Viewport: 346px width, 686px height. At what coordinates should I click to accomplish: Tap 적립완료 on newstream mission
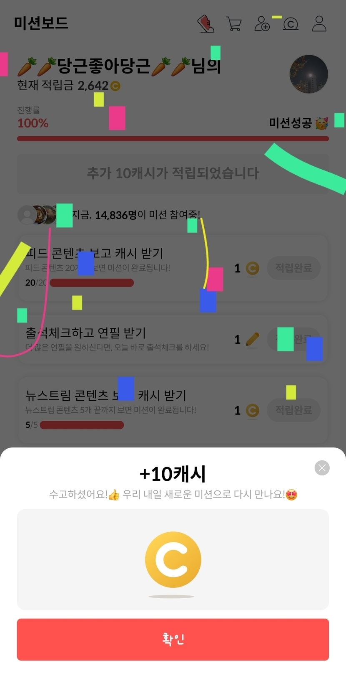pos(294,410)
